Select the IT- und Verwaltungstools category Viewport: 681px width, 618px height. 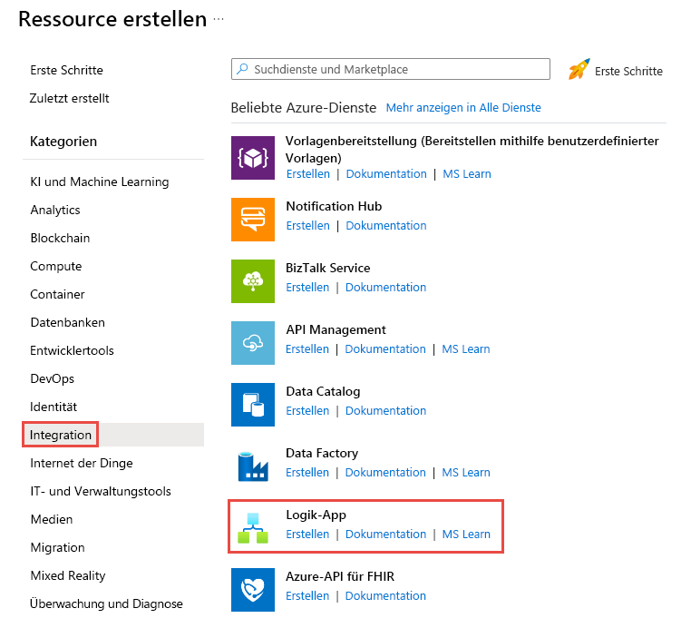point(101,491)
